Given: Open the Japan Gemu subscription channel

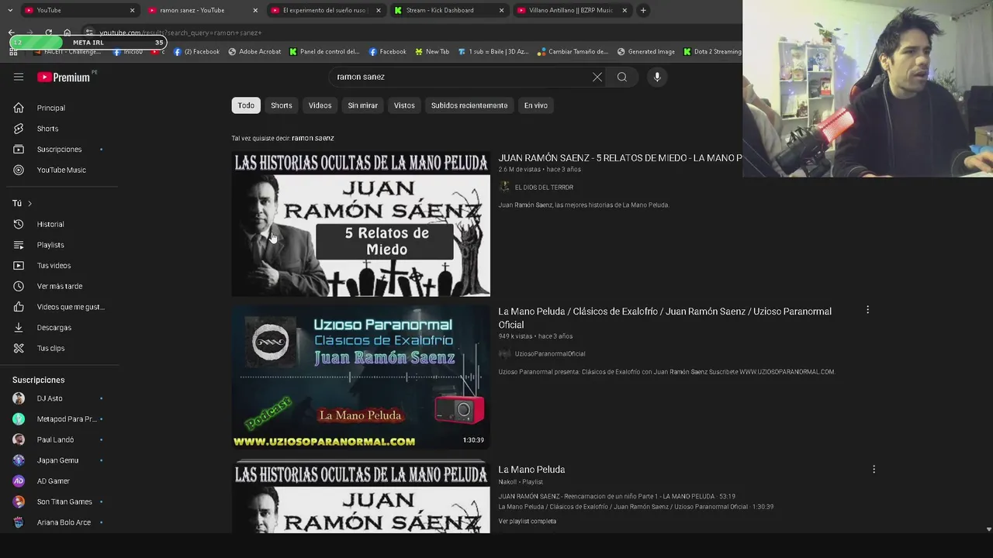Looking at the screenshot, I should (x=59, y=460).
